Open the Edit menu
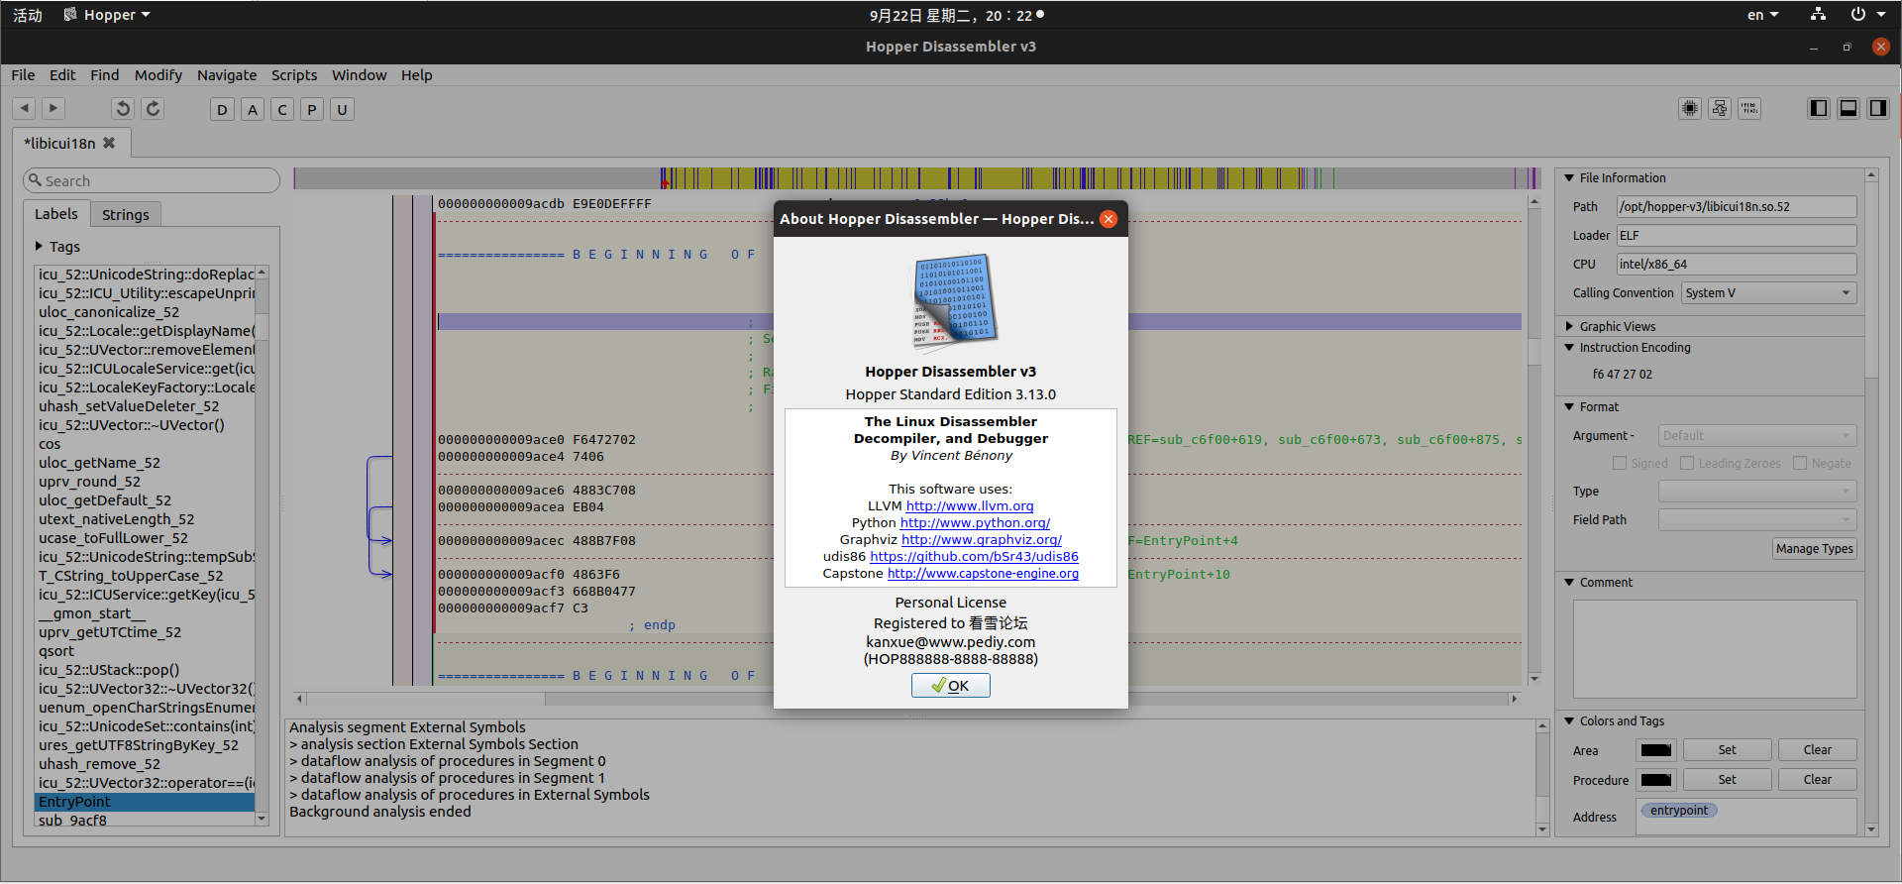The height and width of the screenshot is (884, 1902). pyautogui.click(x=62, y=75)
